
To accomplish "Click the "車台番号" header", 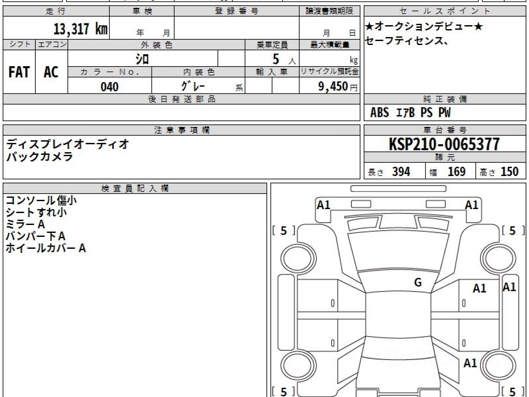I will click(x=445, y=130).
